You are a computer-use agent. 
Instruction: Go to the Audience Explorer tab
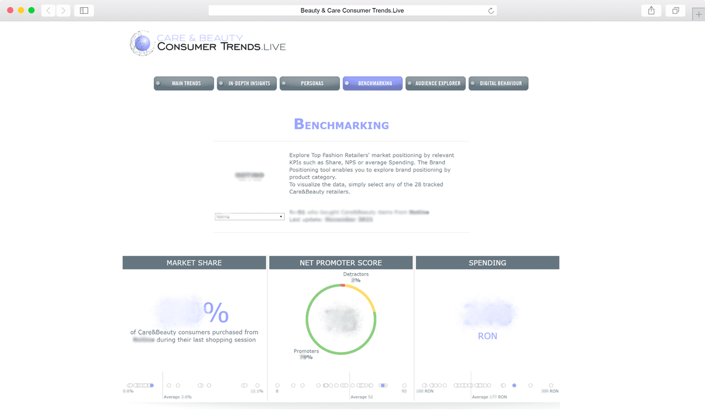(436, 83)
